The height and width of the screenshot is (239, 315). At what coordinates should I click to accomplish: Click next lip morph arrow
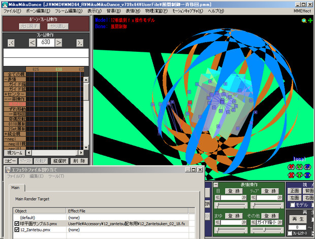[x=279, y=197]
